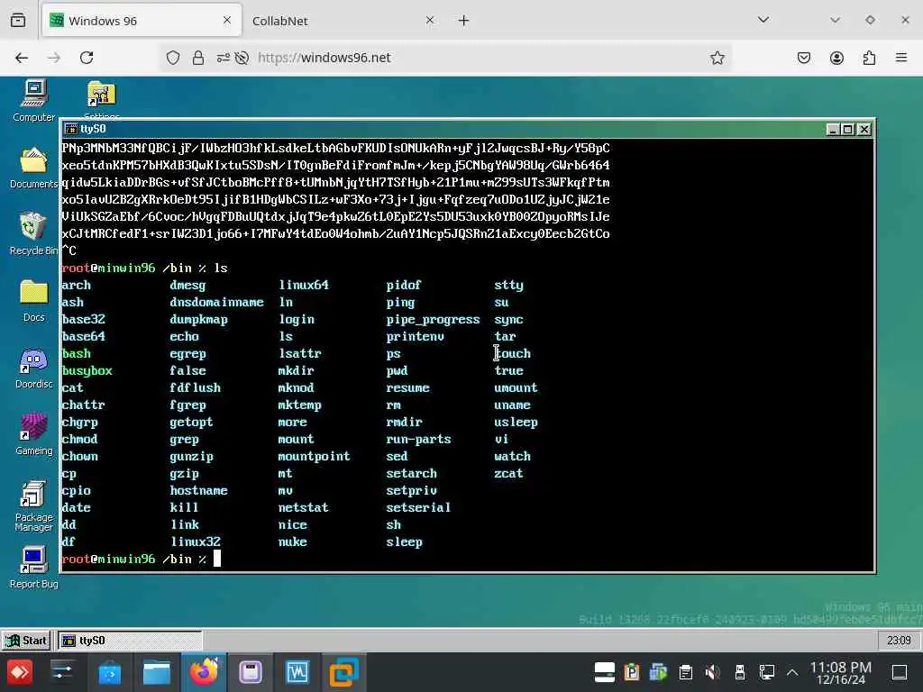Image resolution: width=923 pixels, height=692 pixels.
Task: Click the windows96.net address bar
Action: 445,58
